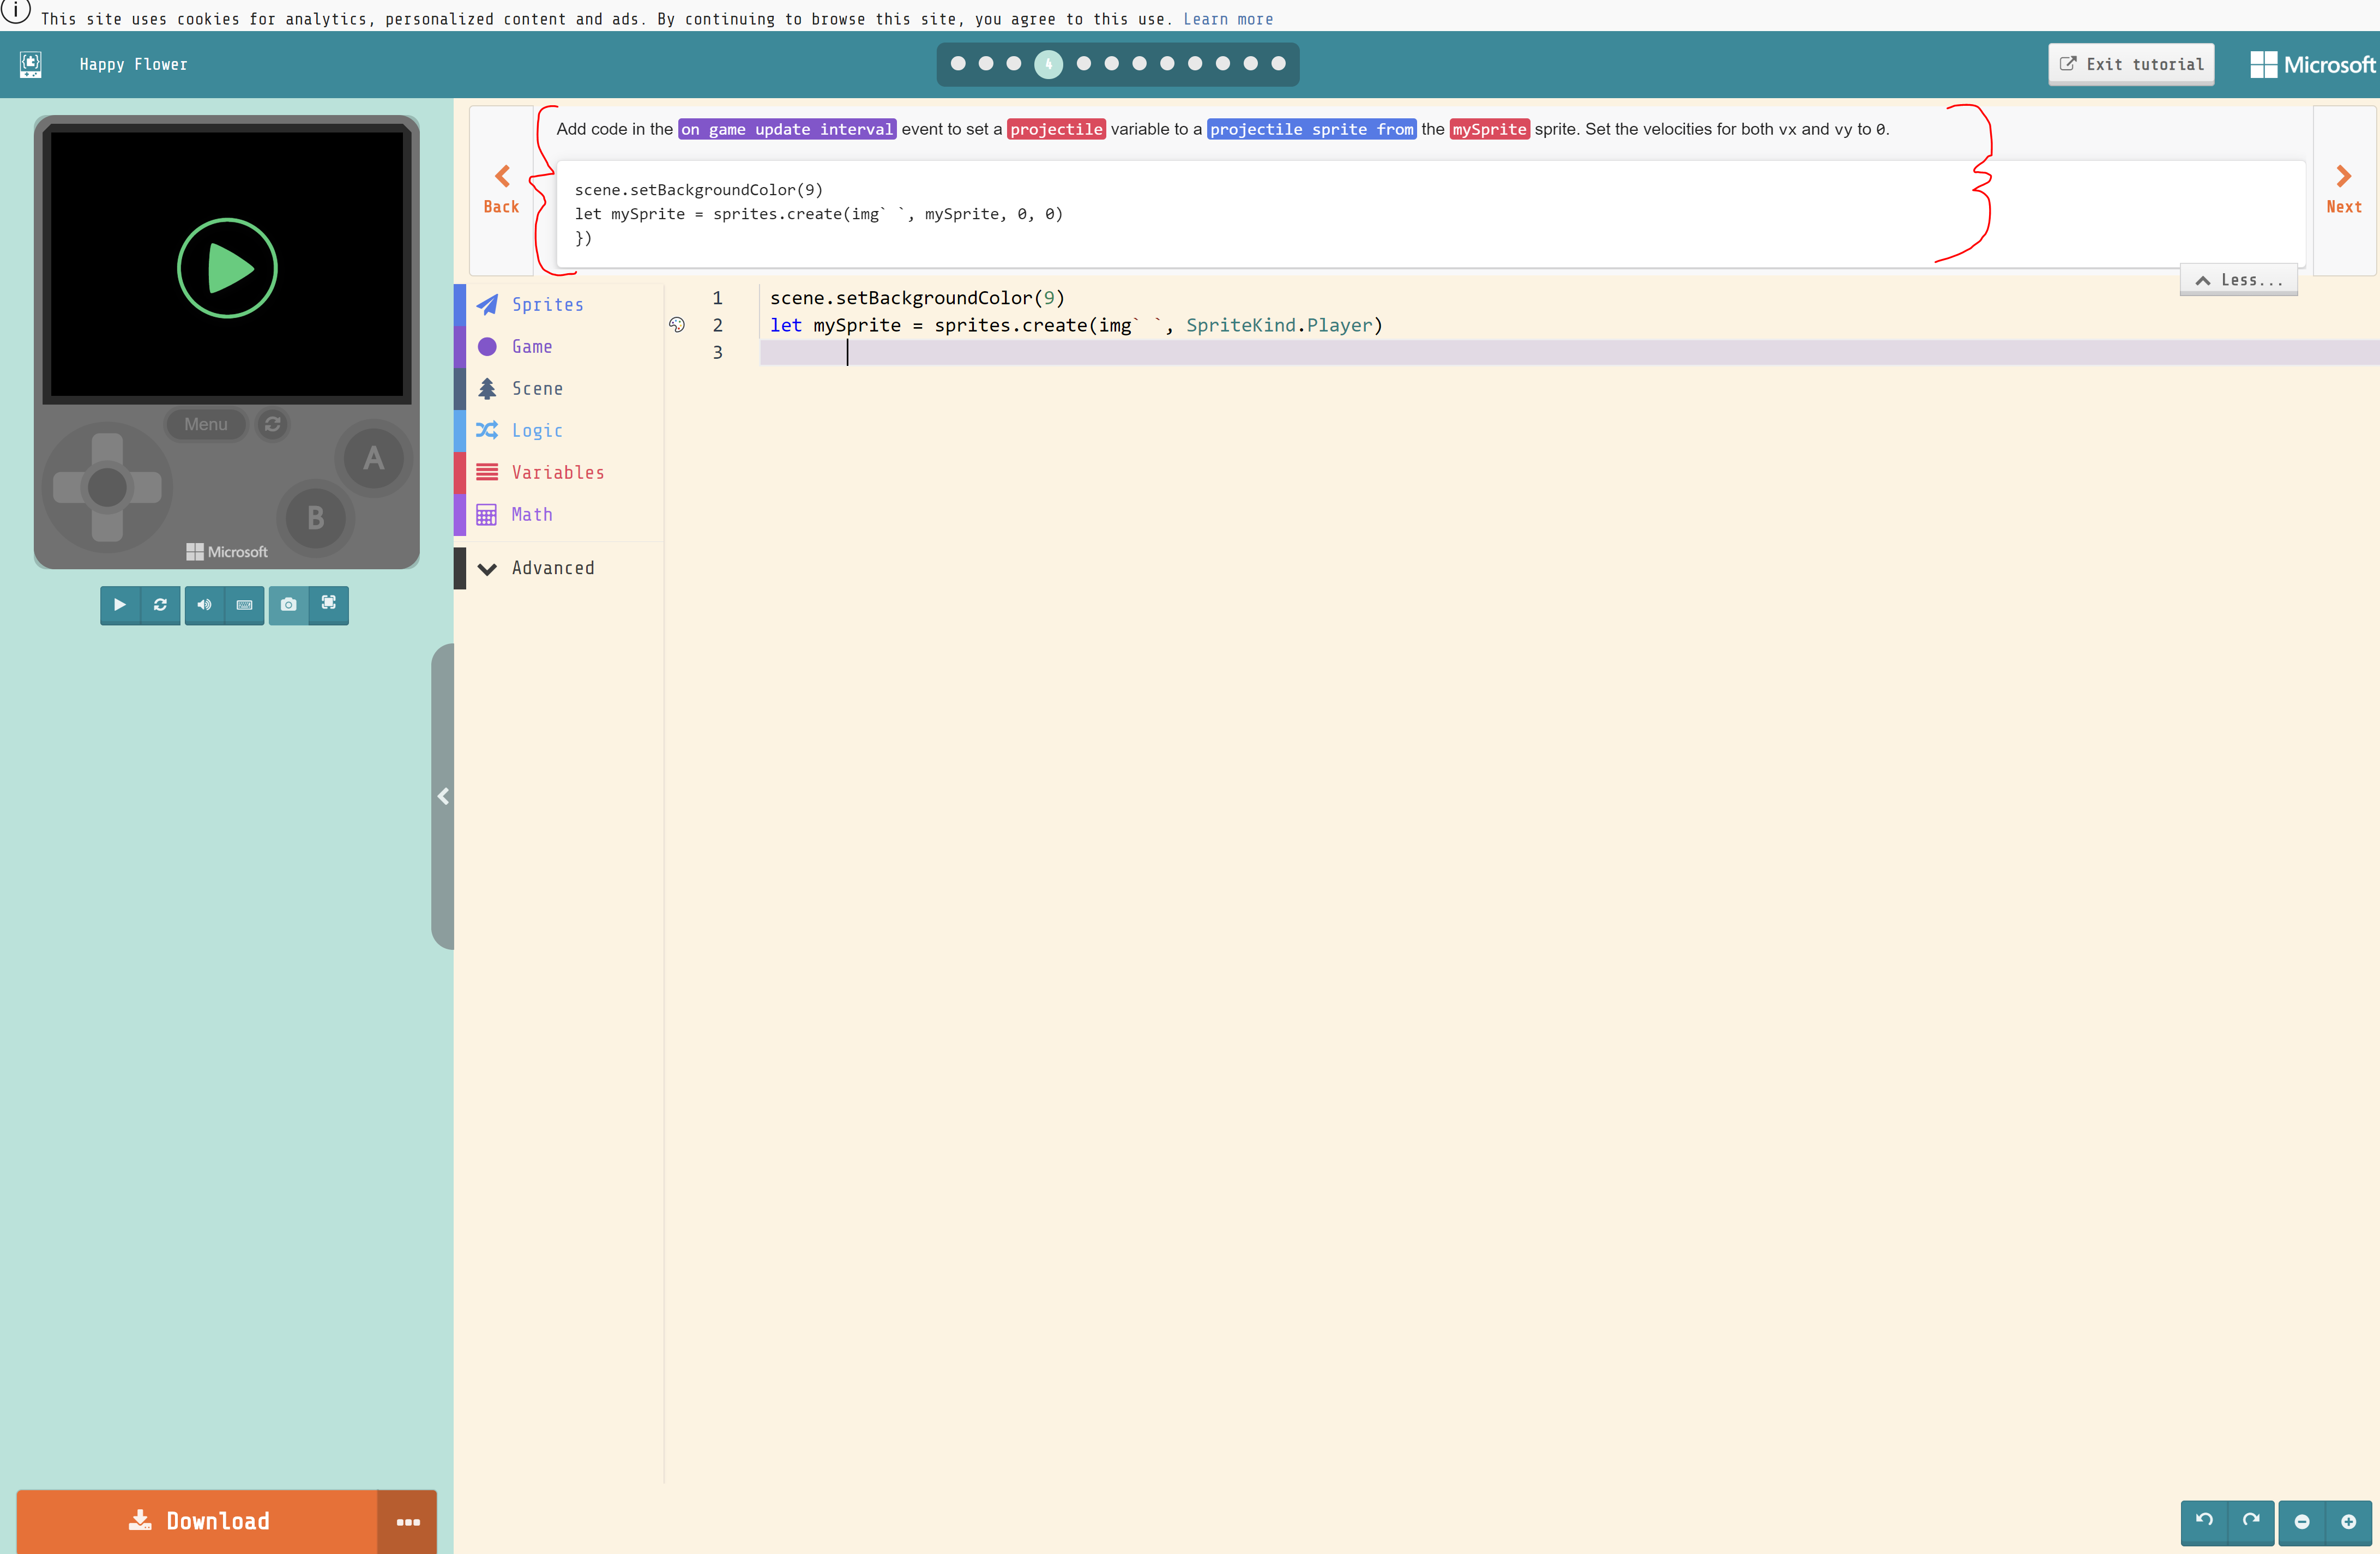
Task: Expand the code revision history indicator
Action: (x=678, y=324)
